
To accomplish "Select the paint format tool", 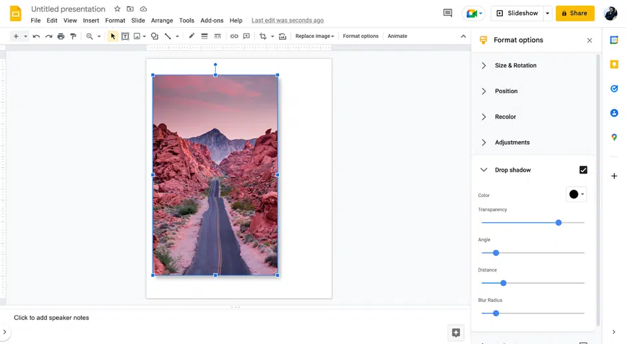I will pos(73,37).
